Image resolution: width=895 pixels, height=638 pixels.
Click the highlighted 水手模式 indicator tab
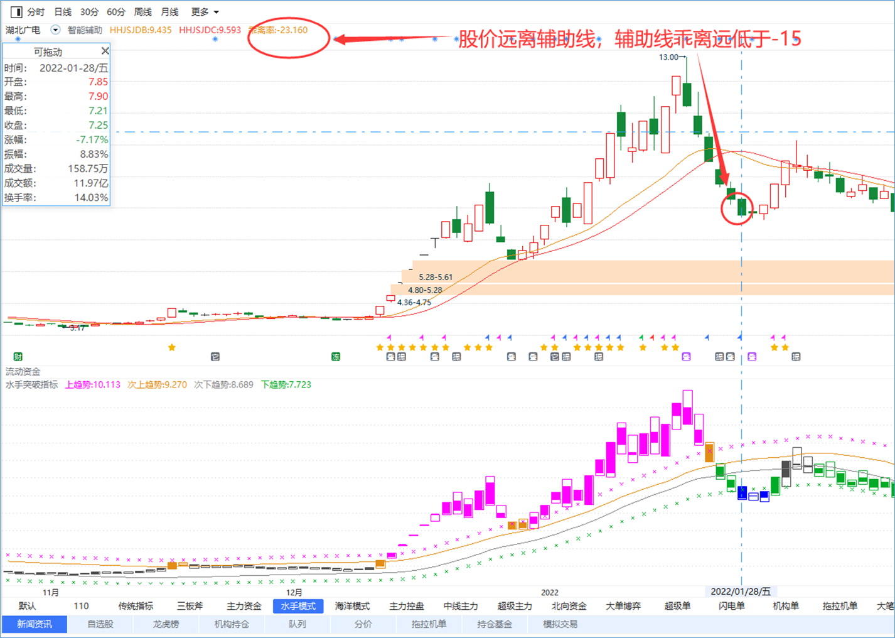(x=298, y=606)
